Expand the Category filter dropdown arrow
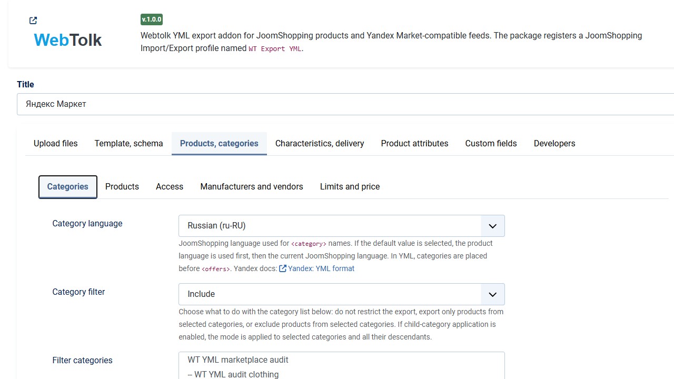The image size is (674, 379). pos(493,294)
